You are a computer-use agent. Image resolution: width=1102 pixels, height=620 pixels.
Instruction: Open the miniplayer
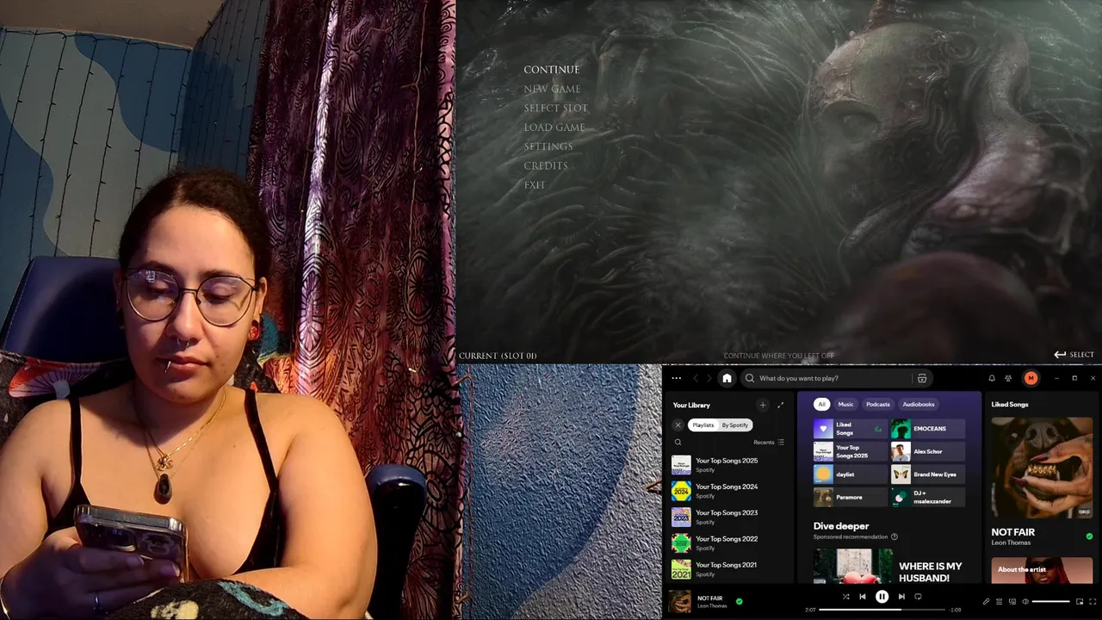pyautogui.click(x=1078, y=601)
